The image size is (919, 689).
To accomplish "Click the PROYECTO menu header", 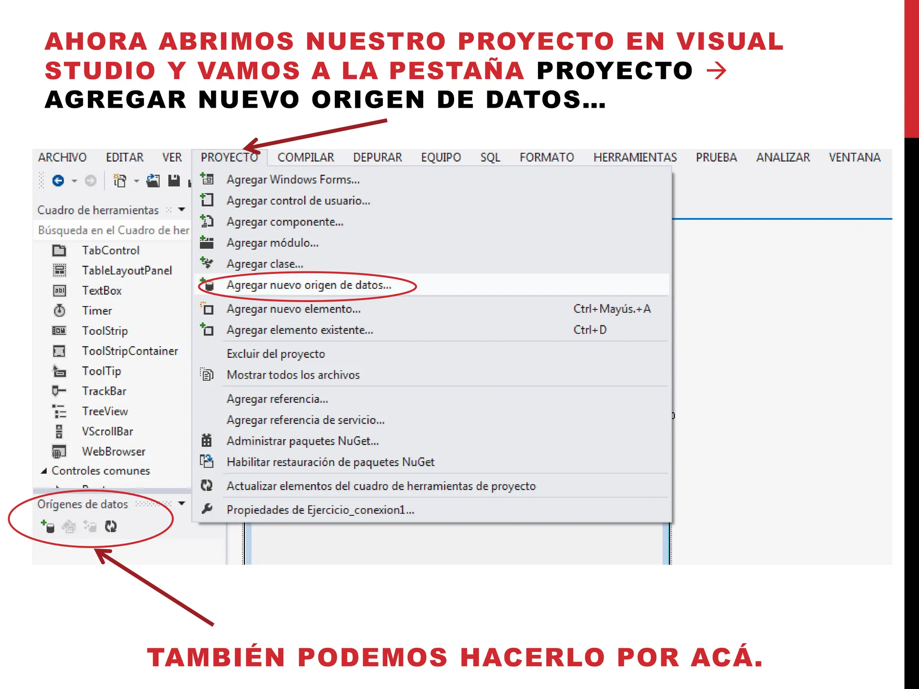I will (229, 157).
